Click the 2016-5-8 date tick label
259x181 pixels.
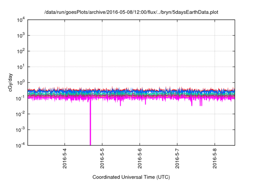click(x=214, y=159)
